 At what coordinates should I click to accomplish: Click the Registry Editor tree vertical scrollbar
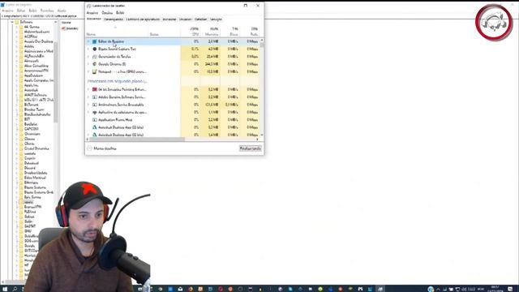pyautogui.click(x=56, y=83)
